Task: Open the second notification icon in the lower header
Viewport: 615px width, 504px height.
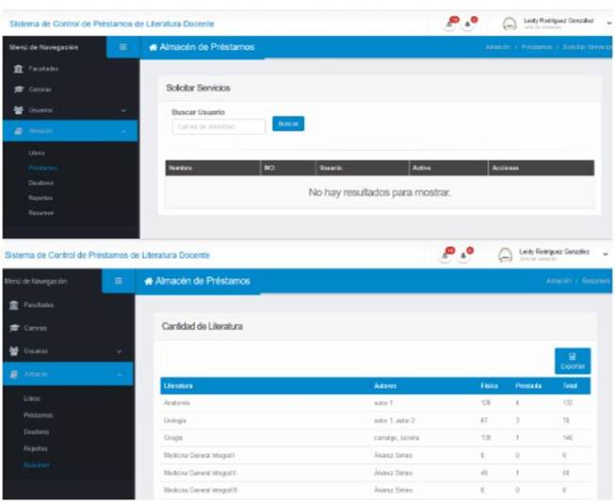Action: (x=467, y=254)
